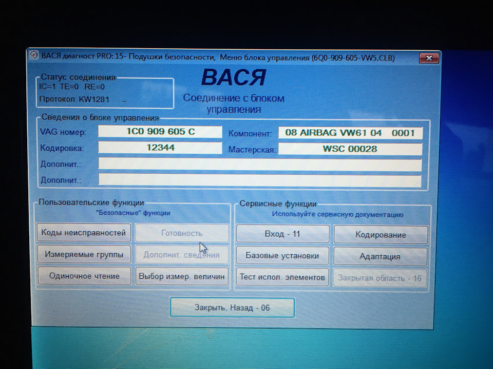493x369 pixels.
Task: Open the Адаптация adaptation function
Action: pos(380,256)
